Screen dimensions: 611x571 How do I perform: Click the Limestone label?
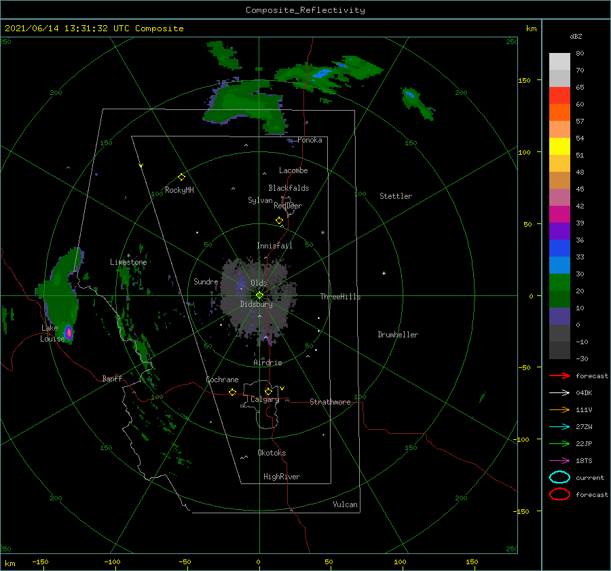pos(128,262)
